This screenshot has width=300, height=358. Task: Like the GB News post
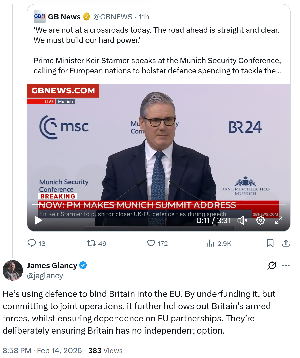pos(151,243)
